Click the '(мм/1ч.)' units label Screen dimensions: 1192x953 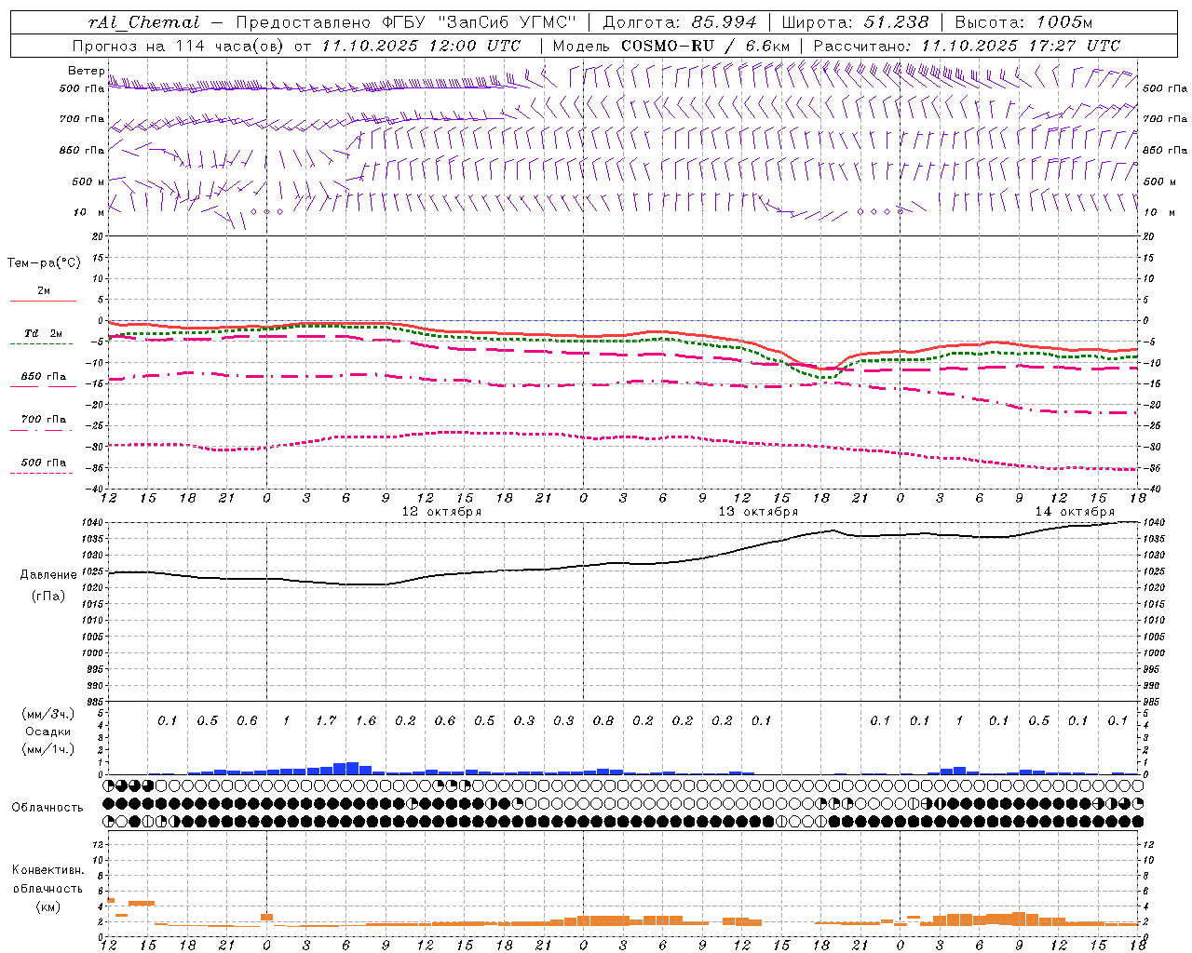click(48, 749)
